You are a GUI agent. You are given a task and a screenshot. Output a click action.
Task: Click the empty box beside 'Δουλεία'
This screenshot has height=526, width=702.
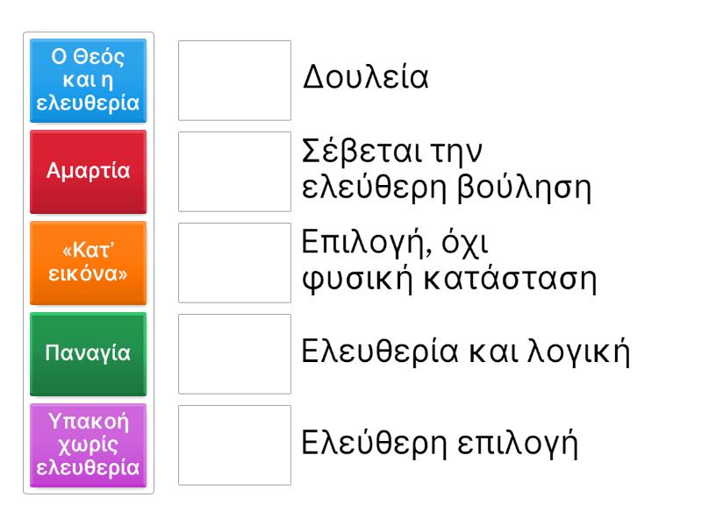235,81
